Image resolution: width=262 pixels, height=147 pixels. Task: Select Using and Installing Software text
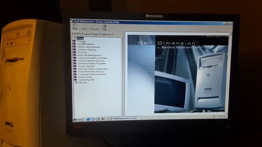(93, 58)
